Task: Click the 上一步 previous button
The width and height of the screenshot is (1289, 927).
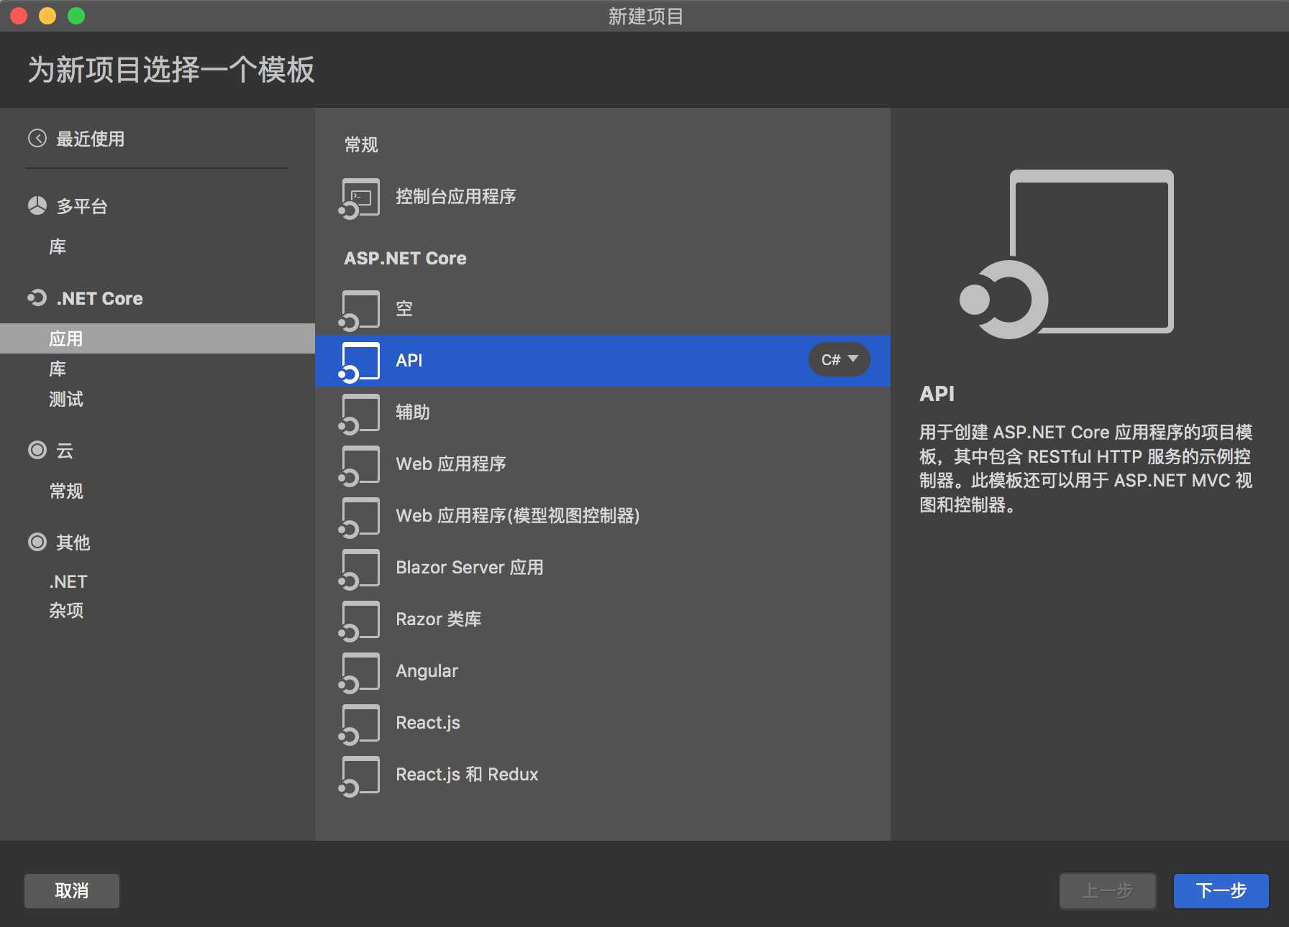Action: (x=1108, y=891)
